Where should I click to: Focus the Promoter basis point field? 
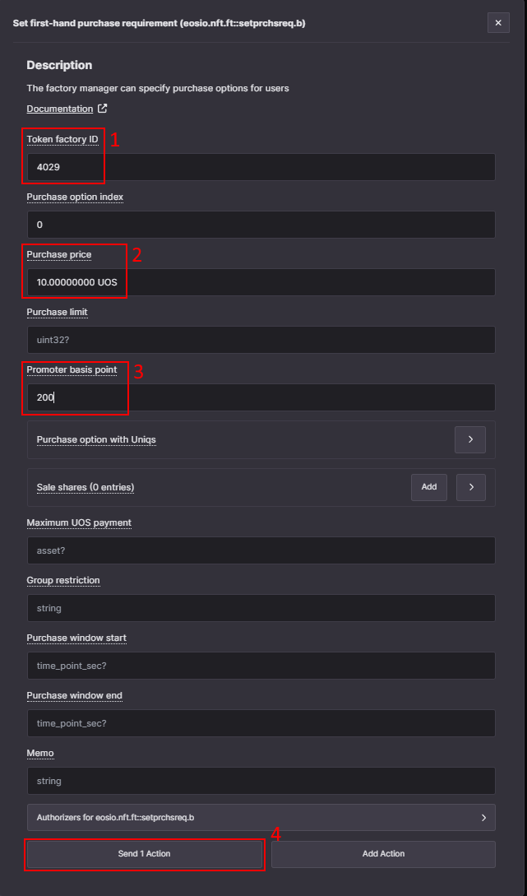(x=261, y=397)
